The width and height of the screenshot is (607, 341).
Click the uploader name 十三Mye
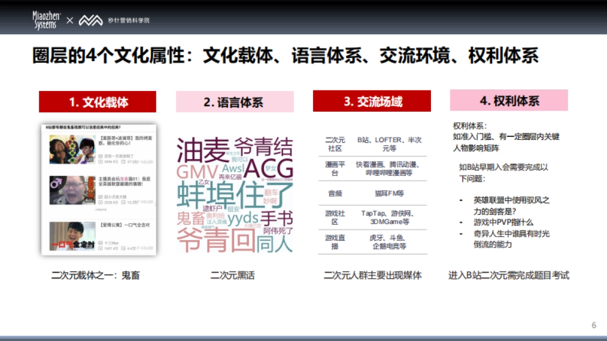tap(112, 242)
